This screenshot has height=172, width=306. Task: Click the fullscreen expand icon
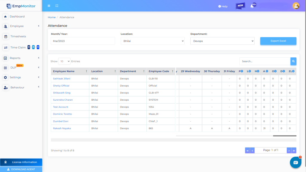coord(57,6)
